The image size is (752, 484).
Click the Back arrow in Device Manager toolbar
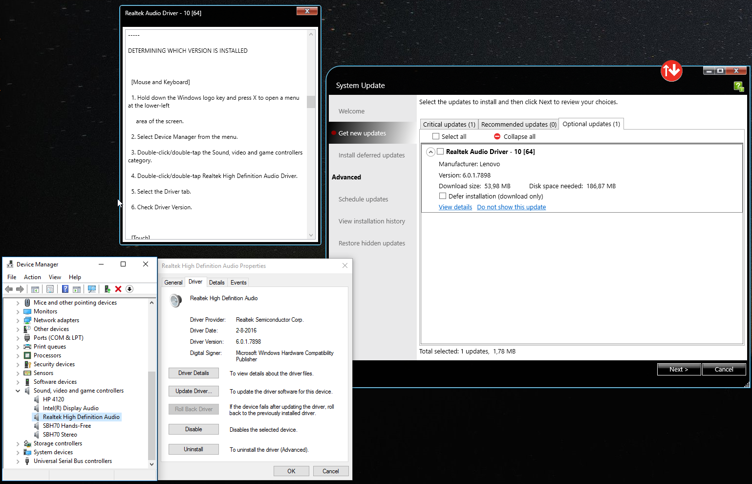pyautogui.click(x=9, y=289)
